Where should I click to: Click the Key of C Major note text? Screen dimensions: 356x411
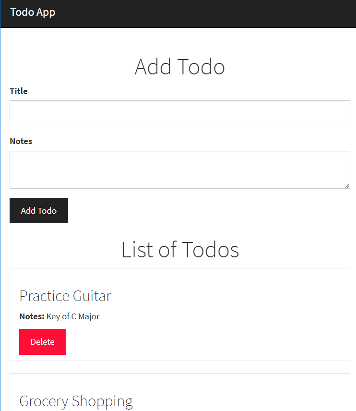coord(73,316)
